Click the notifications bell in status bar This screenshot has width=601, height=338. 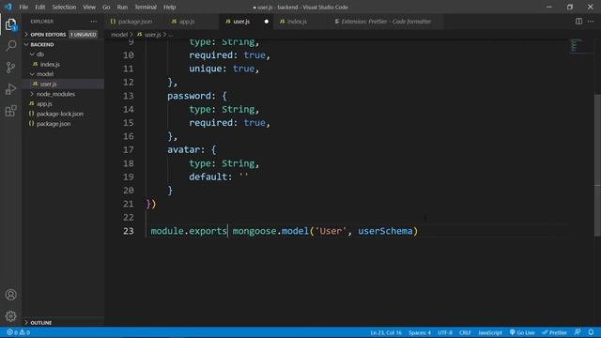point(591,332)
